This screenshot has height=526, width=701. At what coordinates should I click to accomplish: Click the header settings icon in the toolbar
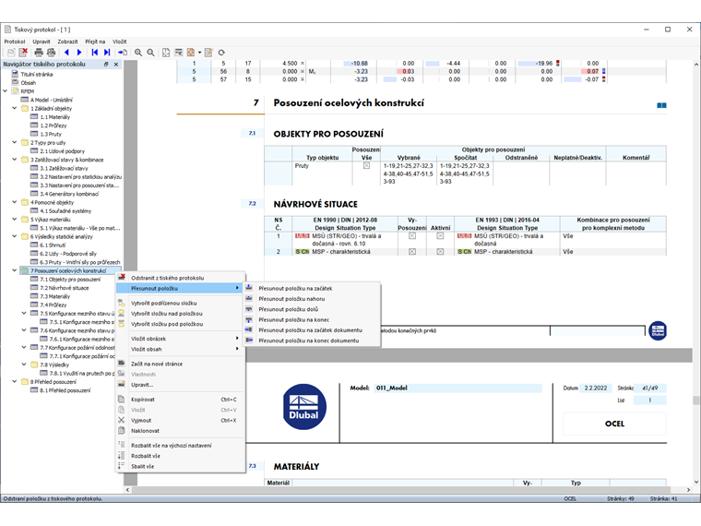(178, 53)
